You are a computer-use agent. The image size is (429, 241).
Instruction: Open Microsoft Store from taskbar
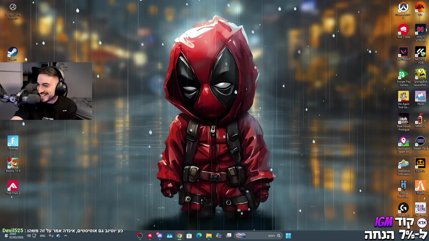point(189,236)
